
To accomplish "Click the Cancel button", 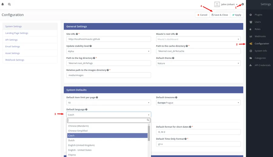I will 202,15.
